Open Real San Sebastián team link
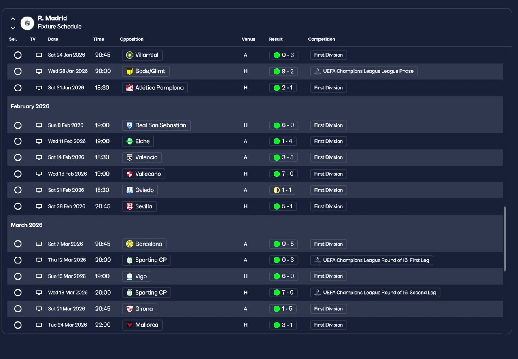Screen dimensions: 518x359 (156, 125)
